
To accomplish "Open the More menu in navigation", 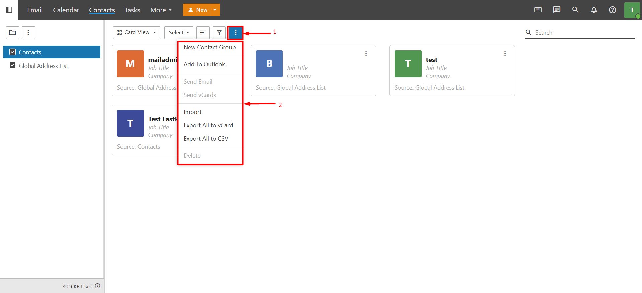I will click(161, 10).
